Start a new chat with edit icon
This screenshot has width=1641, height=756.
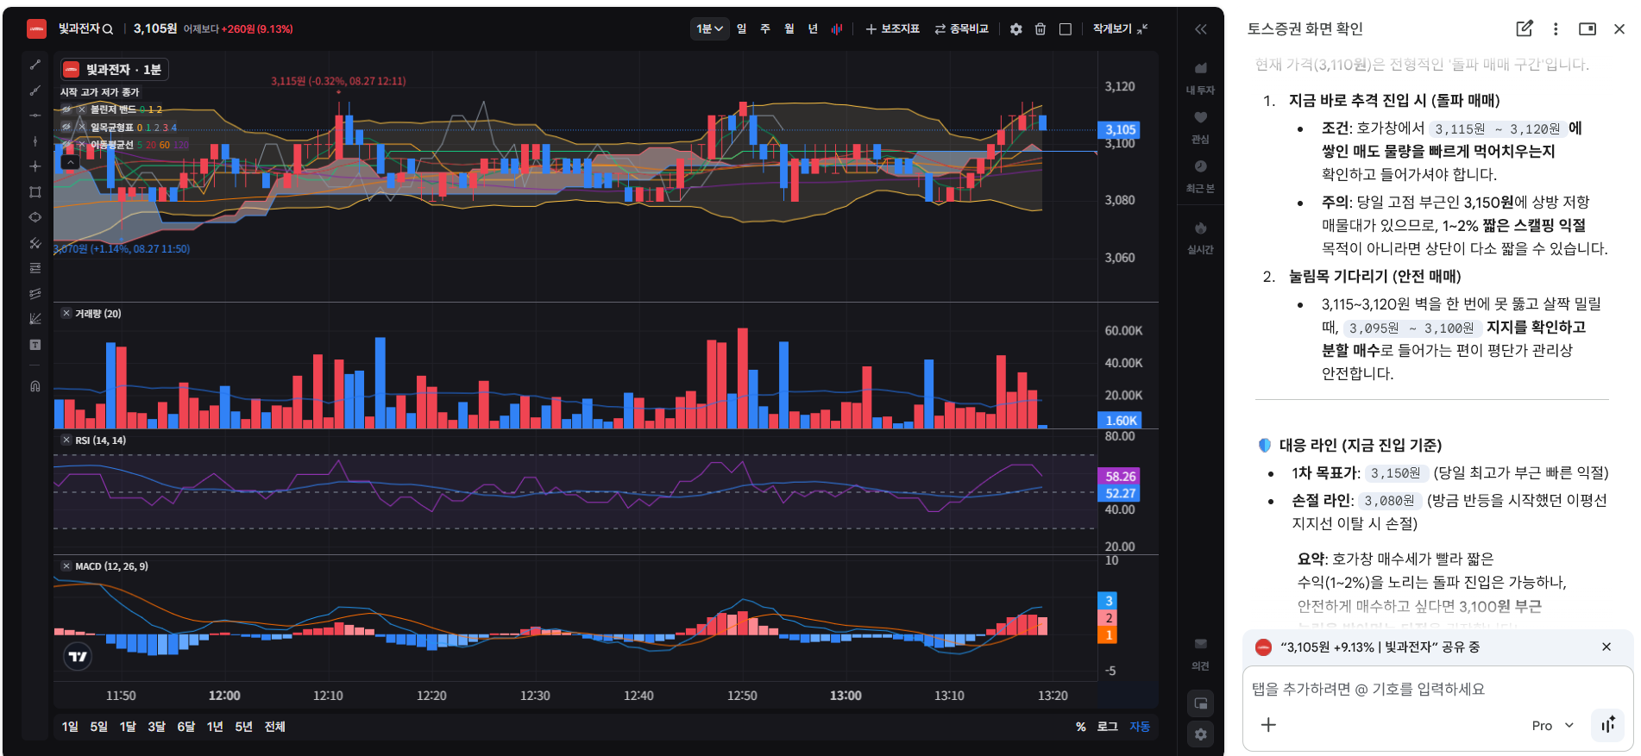click(x=1525, y=28)
